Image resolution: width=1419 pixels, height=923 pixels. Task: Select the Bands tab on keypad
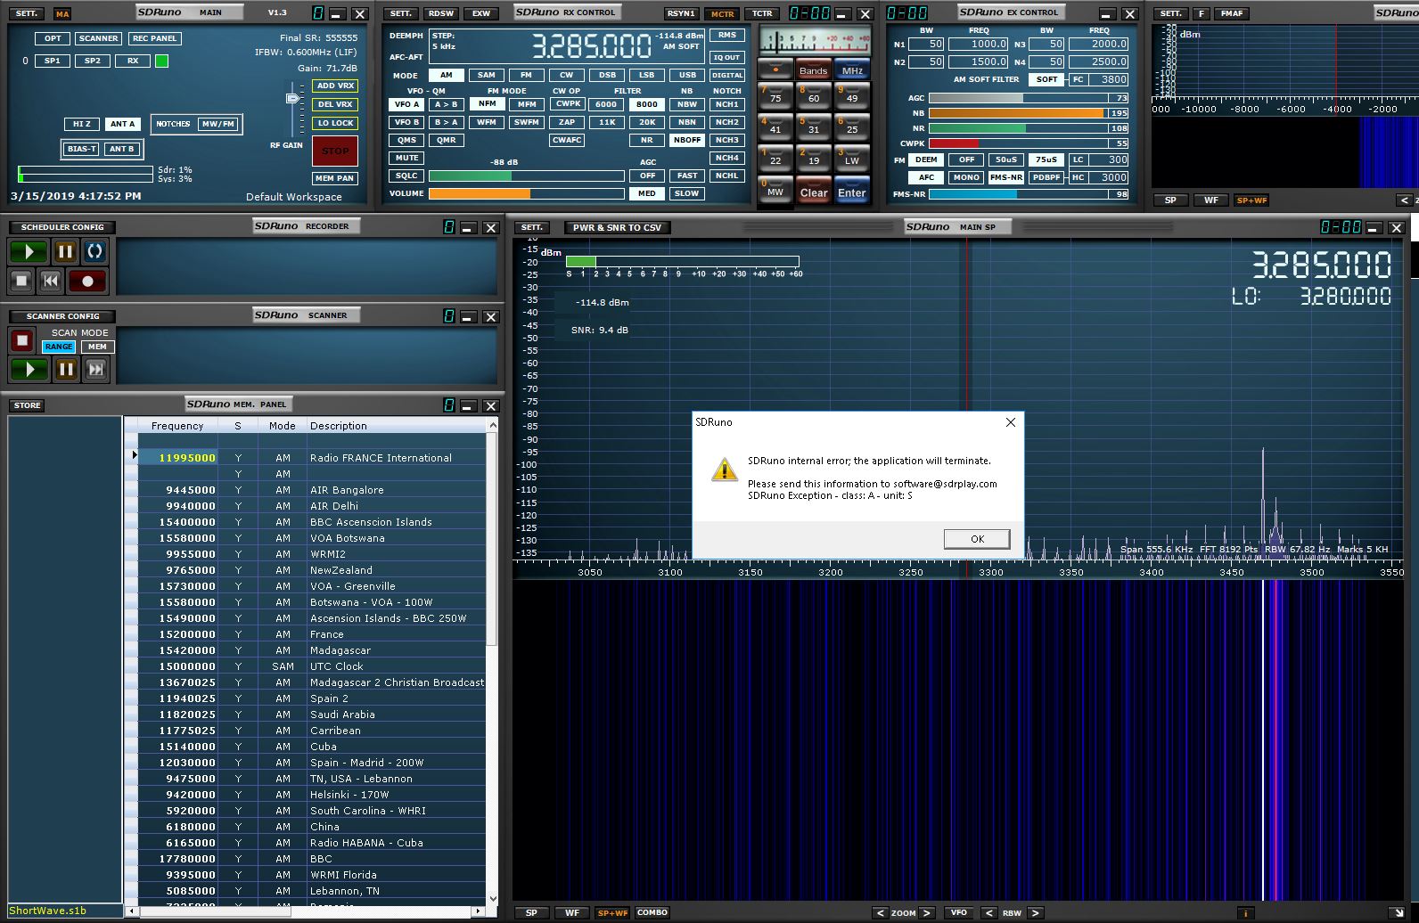point(813,70)
